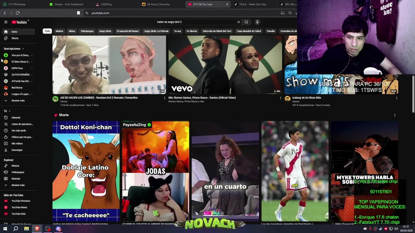Select the Videojuegos filter chip

pos(87,31)
